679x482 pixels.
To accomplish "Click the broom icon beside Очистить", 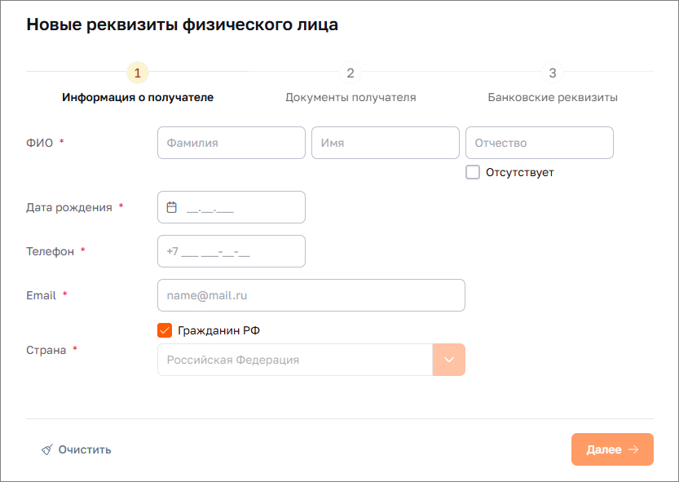I will pyautogui.click(x=47, y=449).
